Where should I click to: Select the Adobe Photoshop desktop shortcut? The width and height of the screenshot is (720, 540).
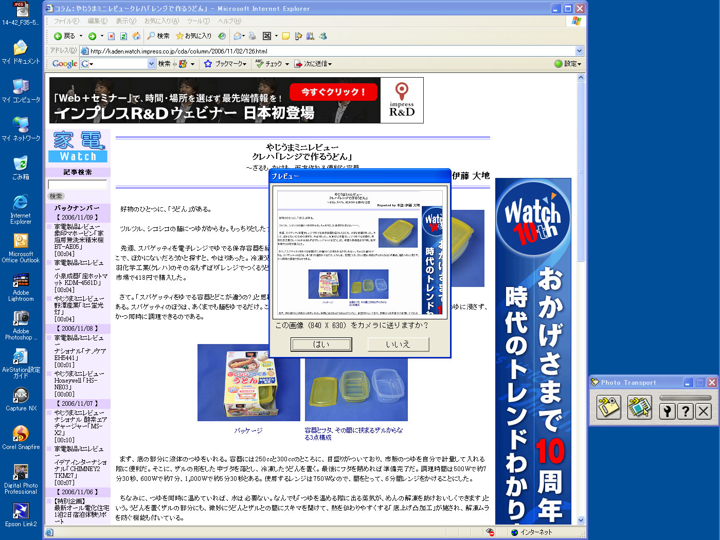coord(21,326)
